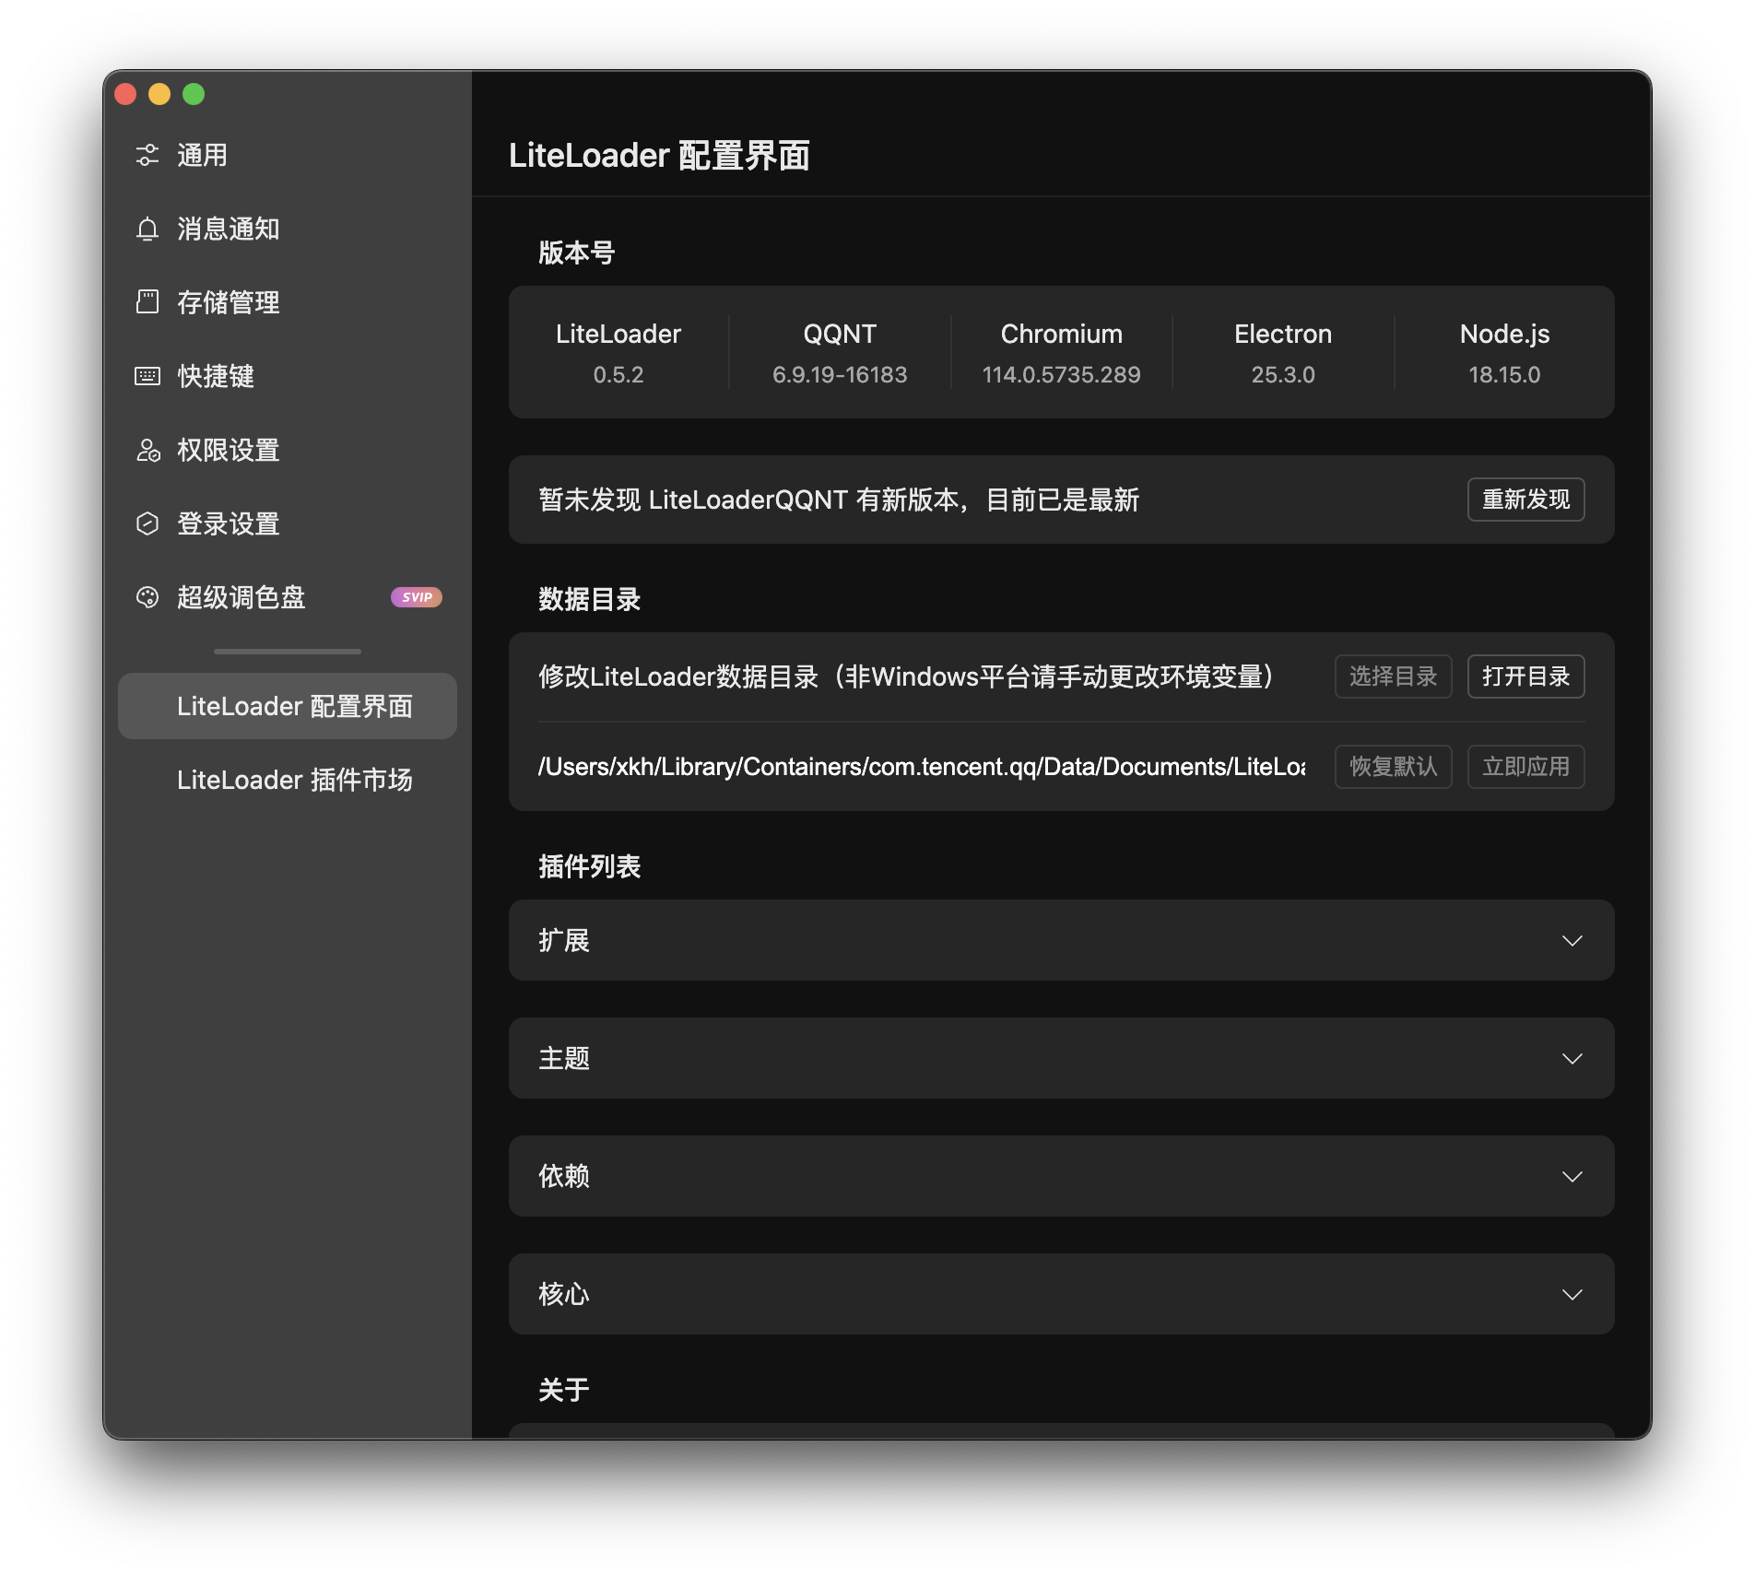Screen dimensions: 1755x1576
Task: Select the 快捷键 keyboard shortcut icon
Action: [148, 376]
